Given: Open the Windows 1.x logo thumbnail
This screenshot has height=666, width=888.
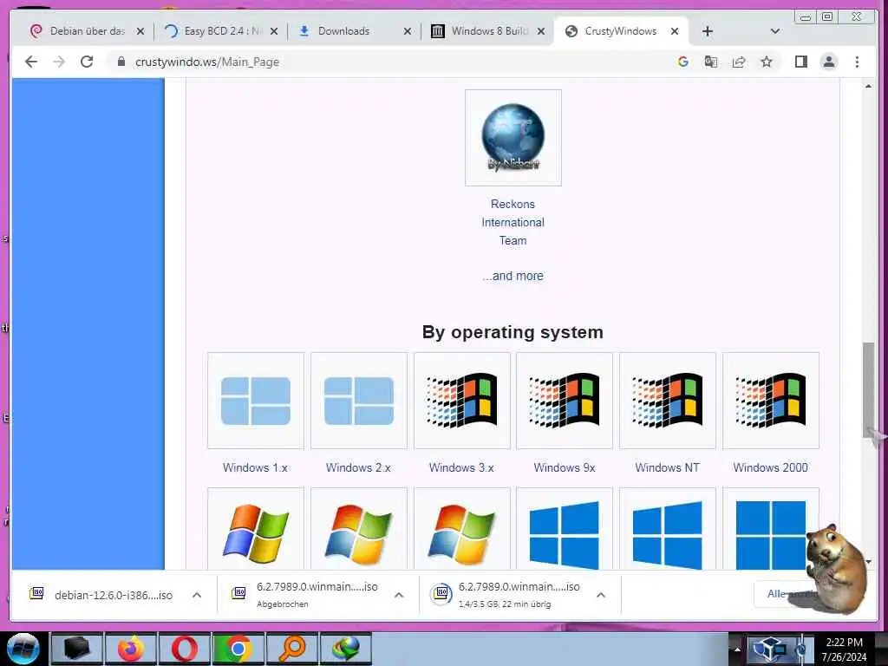Looking at the screenshot, I should pos(256,401).
